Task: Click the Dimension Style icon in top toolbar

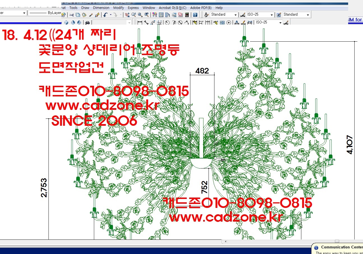Action: [x=242, y=15]
